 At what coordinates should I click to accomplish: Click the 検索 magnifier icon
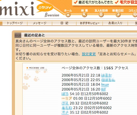tap(85, 15)
